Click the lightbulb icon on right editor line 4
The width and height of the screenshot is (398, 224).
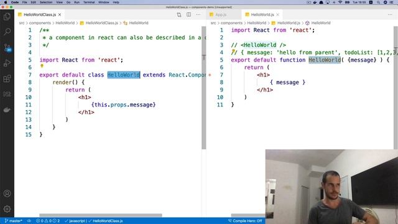(x=233, y=51)
